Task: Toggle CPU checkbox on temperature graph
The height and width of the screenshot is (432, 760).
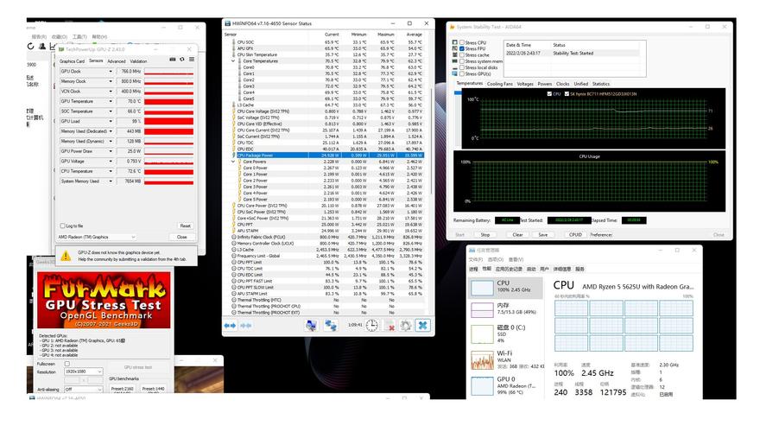Action: [x=549, y=94]
